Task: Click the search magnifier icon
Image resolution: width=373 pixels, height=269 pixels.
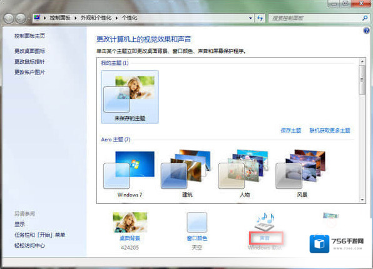Action: [x=365, y=18]
